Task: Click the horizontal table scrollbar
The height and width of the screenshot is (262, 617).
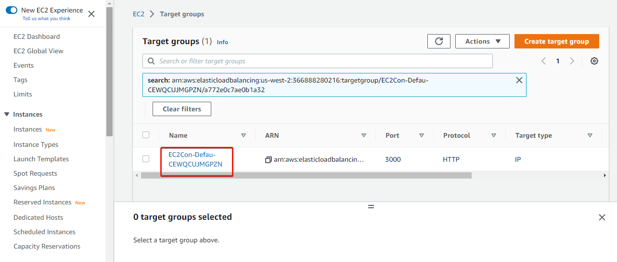Action: tap(306, 176)
